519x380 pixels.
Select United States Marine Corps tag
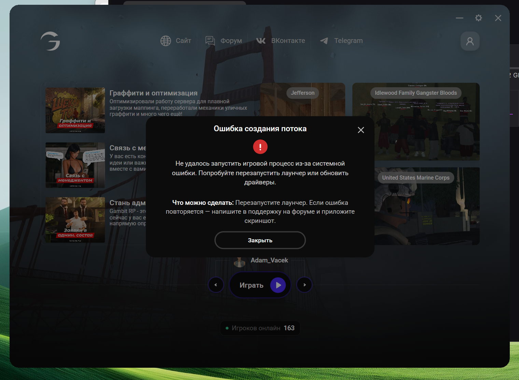click(416, 178)
